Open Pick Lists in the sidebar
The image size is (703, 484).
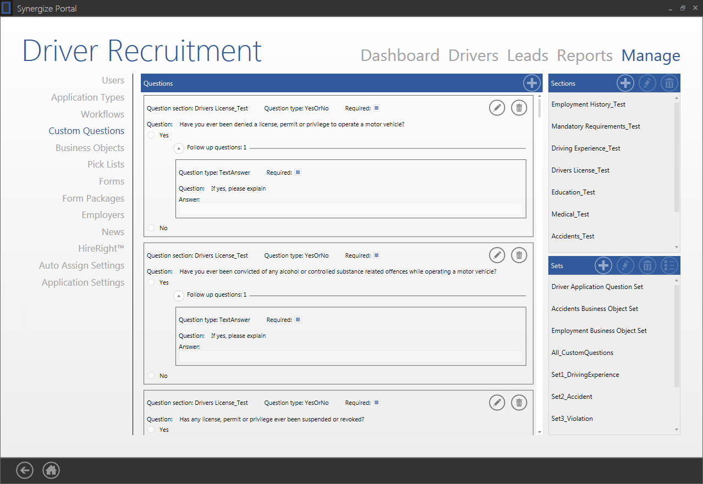click(106, 164)
